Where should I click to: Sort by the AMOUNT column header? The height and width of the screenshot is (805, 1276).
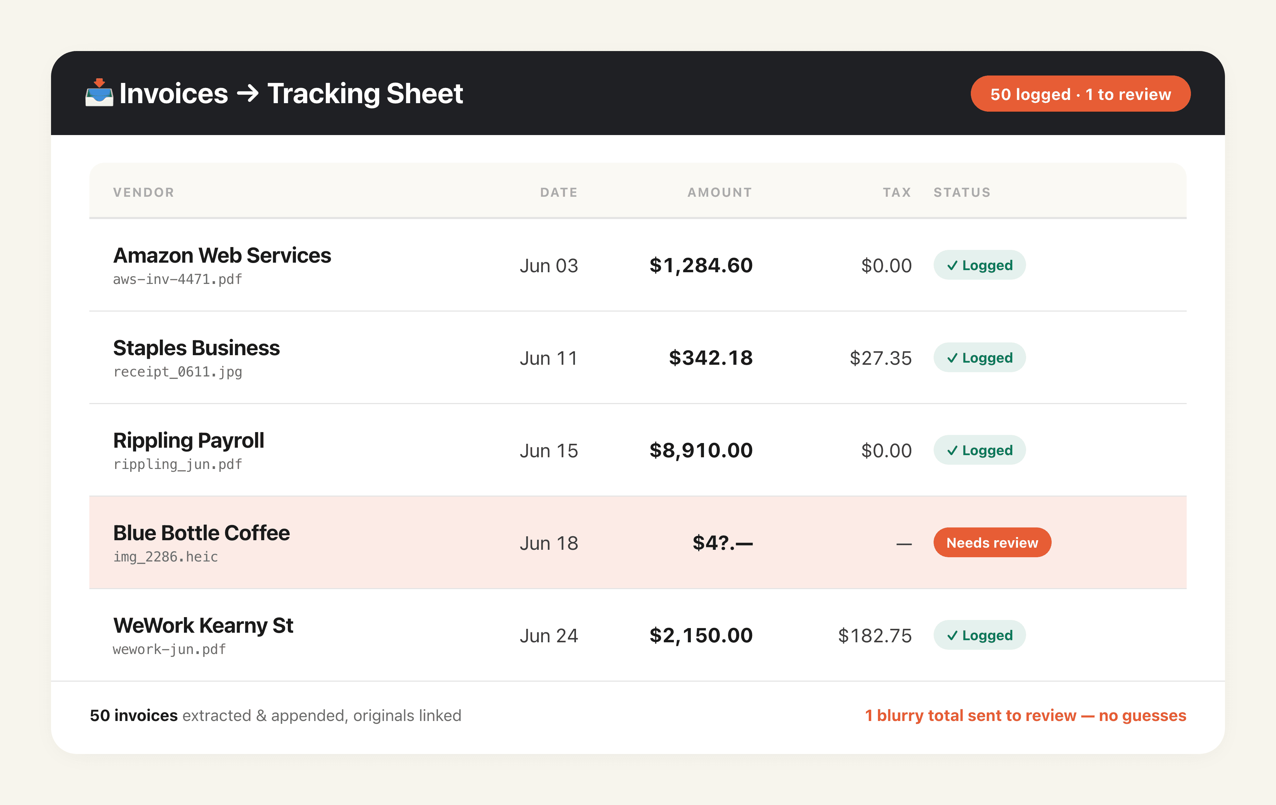point(720,192)
